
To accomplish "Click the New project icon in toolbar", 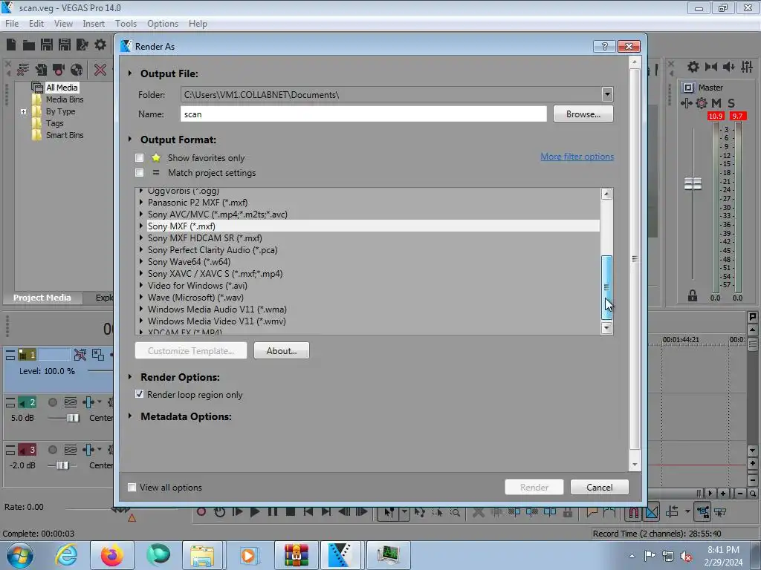I will [11, 45].
